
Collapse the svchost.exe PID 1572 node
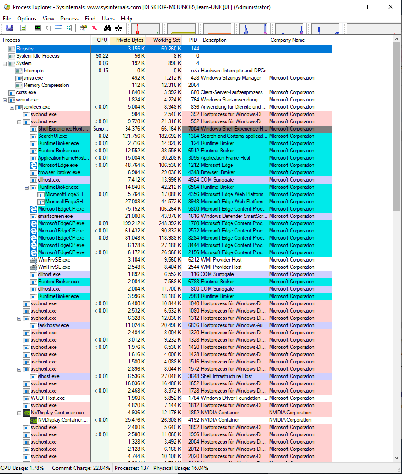coord(20,369)
